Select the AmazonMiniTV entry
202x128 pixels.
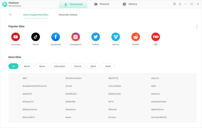click(x=159, y=117)
